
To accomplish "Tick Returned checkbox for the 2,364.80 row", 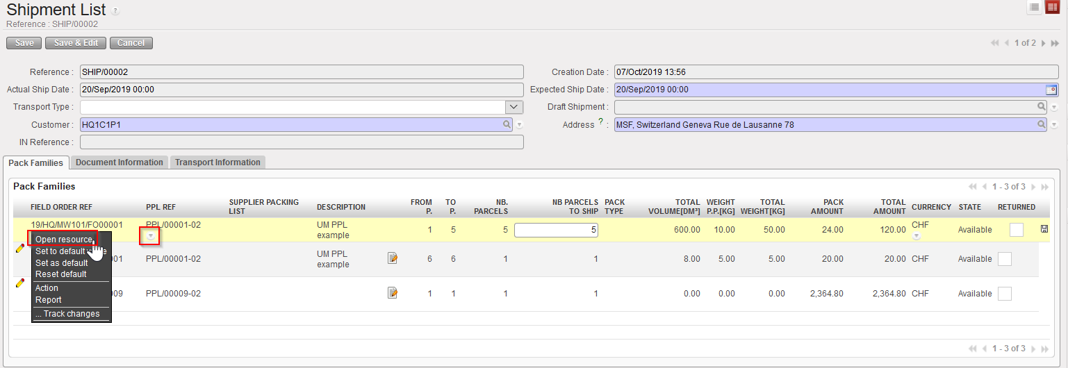I will (1004, 294).
